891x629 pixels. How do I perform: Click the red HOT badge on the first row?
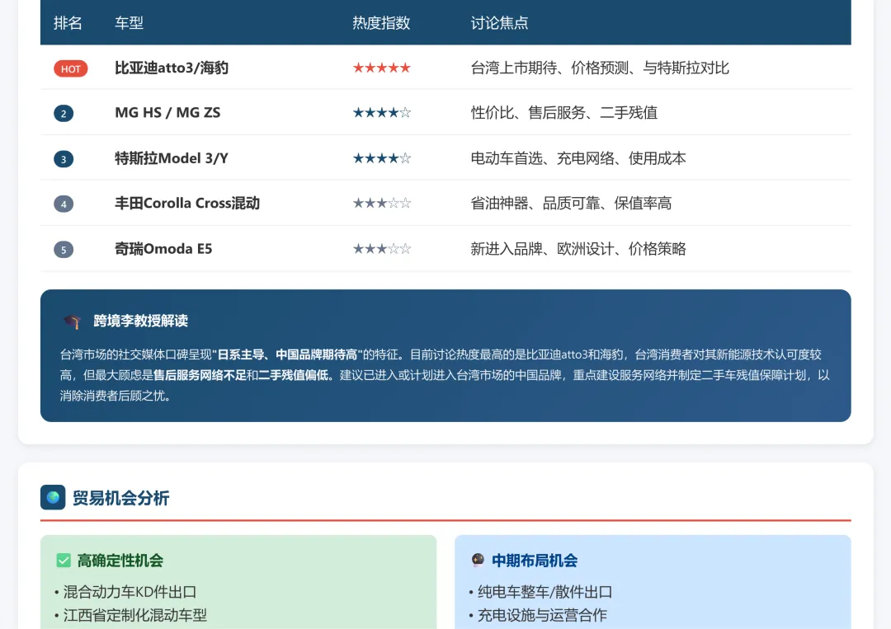[70, 68]
